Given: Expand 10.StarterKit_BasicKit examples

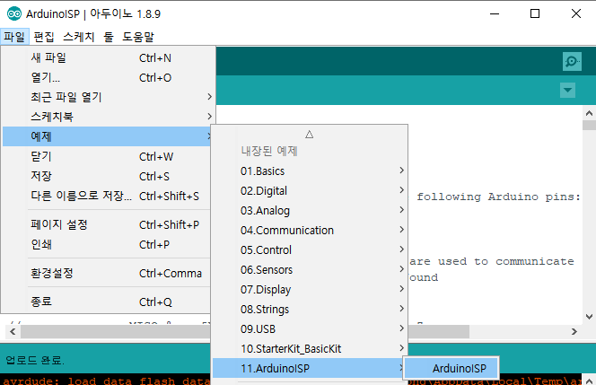Looking at the screenshot, I should pyautogui.click(x=310, y=349).
